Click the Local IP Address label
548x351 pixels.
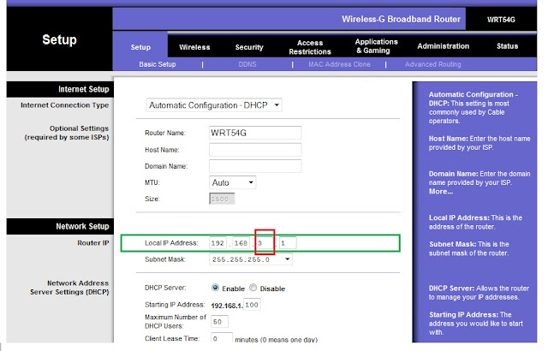171,243
